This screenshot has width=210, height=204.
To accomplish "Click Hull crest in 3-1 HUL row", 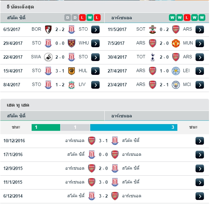I will [71, 71].
